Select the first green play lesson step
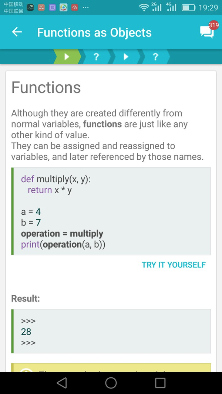Viewport: 222px width, 394px height. (67, 57)
